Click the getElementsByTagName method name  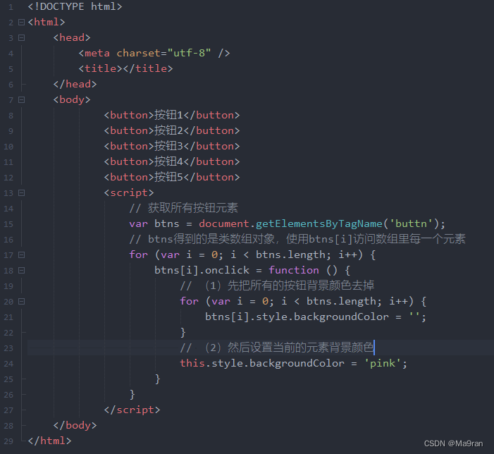click(x=319, y=223)
